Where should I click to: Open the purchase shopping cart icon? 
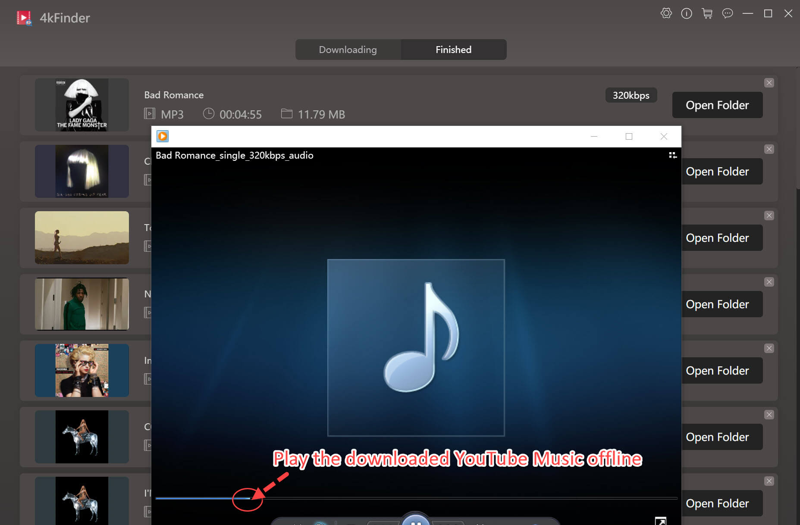click(707, 13)
